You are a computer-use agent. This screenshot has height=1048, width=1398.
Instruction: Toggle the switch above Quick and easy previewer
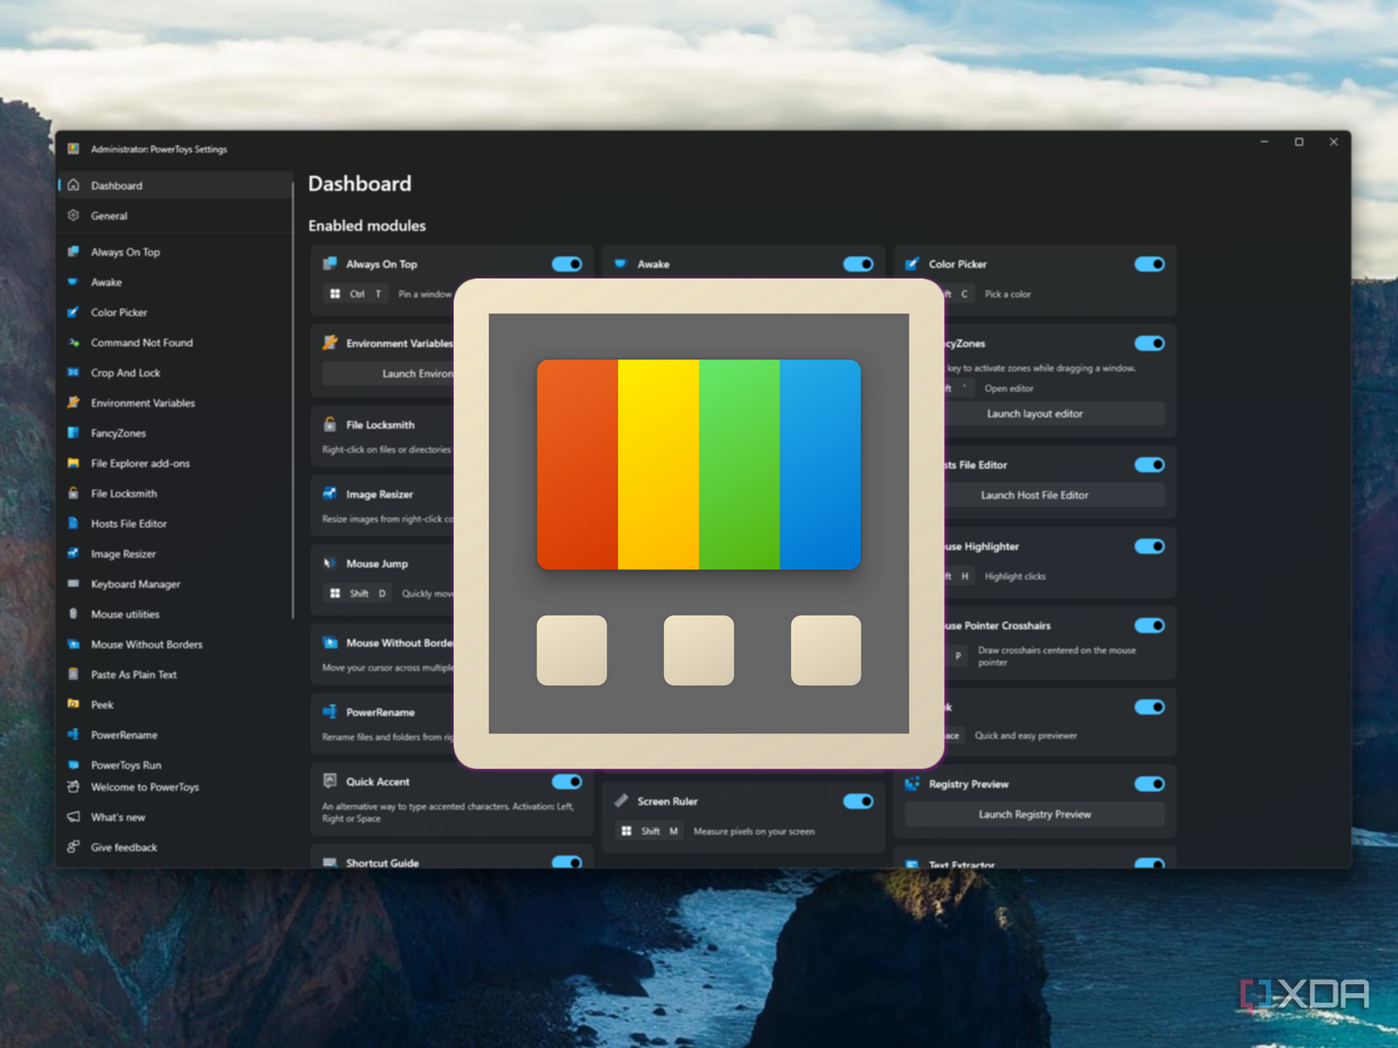[1150, 707]
